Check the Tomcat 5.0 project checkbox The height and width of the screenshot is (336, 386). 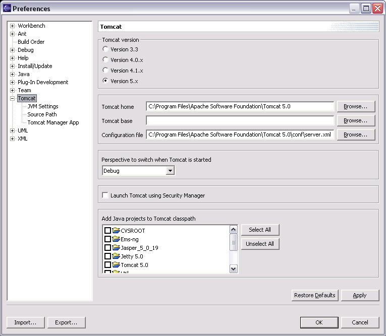(107, 265)
